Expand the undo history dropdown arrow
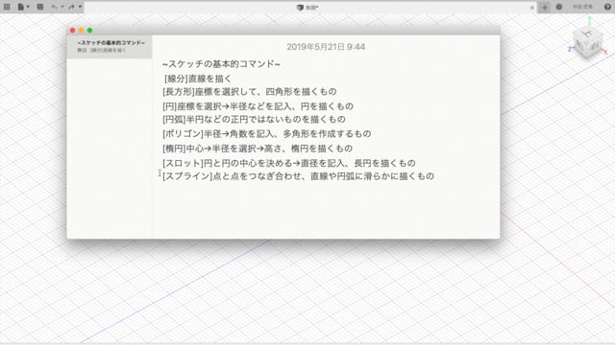Image resolution: width=615 pixels, height=345 pixels. coord(62,7)
